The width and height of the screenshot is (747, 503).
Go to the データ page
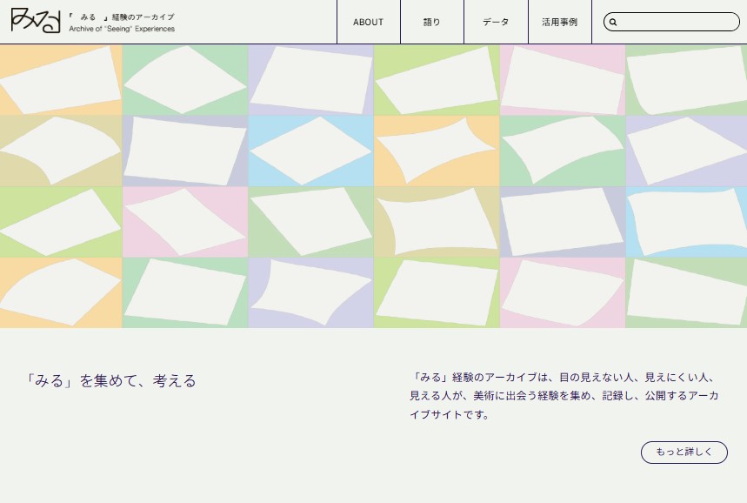496,22
